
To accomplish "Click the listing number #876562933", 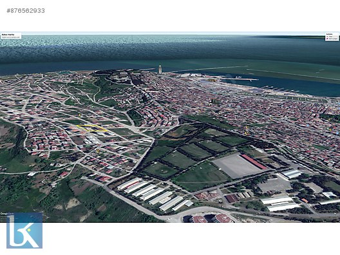I will point(26,10).
